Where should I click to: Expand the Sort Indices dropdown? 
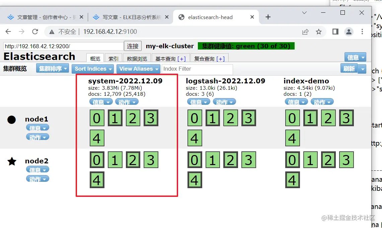coord(93,69)
